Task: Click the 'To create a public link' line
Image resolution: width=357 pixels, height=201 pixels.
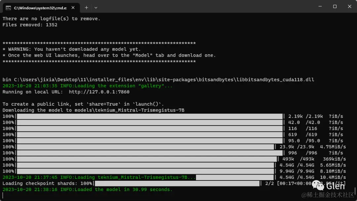Action: coord(83,104)
